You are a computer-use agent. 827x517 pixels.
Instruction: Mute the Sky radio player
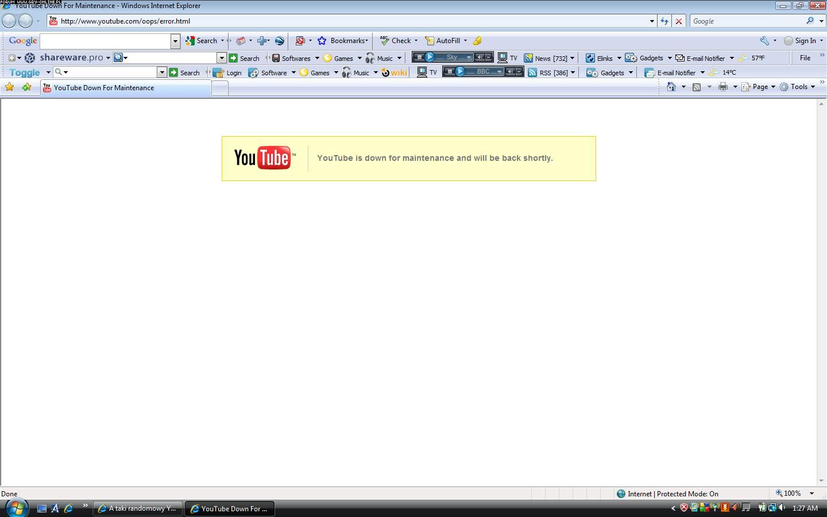coord(480,57)
